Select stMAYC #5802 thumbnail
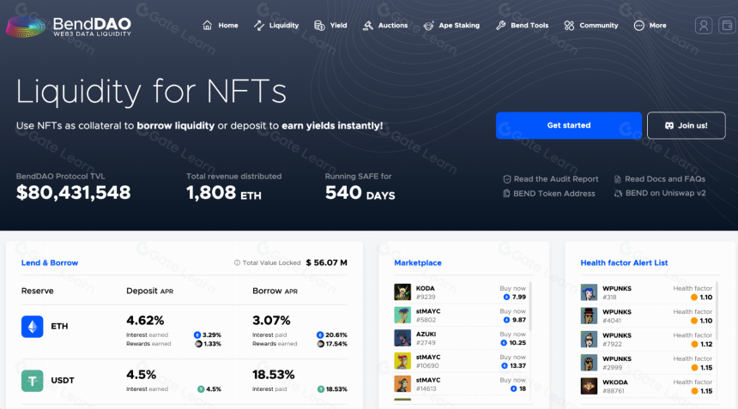 tap(402, 315)
